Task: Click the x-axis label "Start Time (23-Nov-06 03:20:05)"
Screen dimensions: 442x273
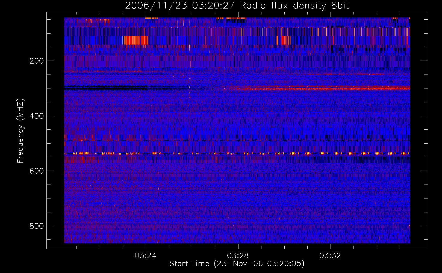Action: tap(237, 264)
